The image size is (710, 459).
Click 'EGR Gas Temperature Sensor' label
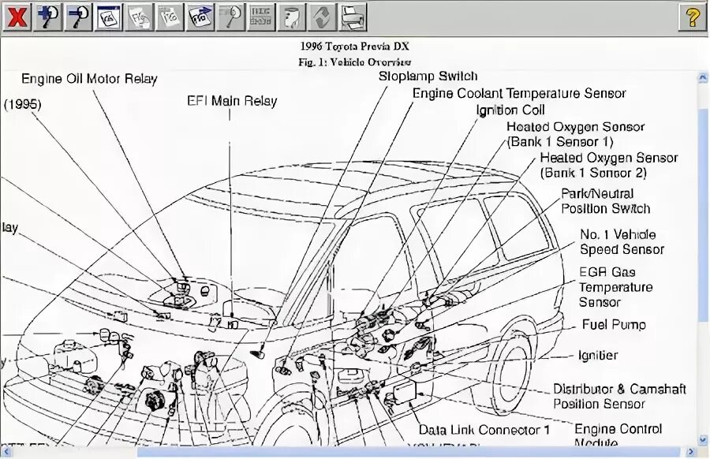tap(615, 287)
